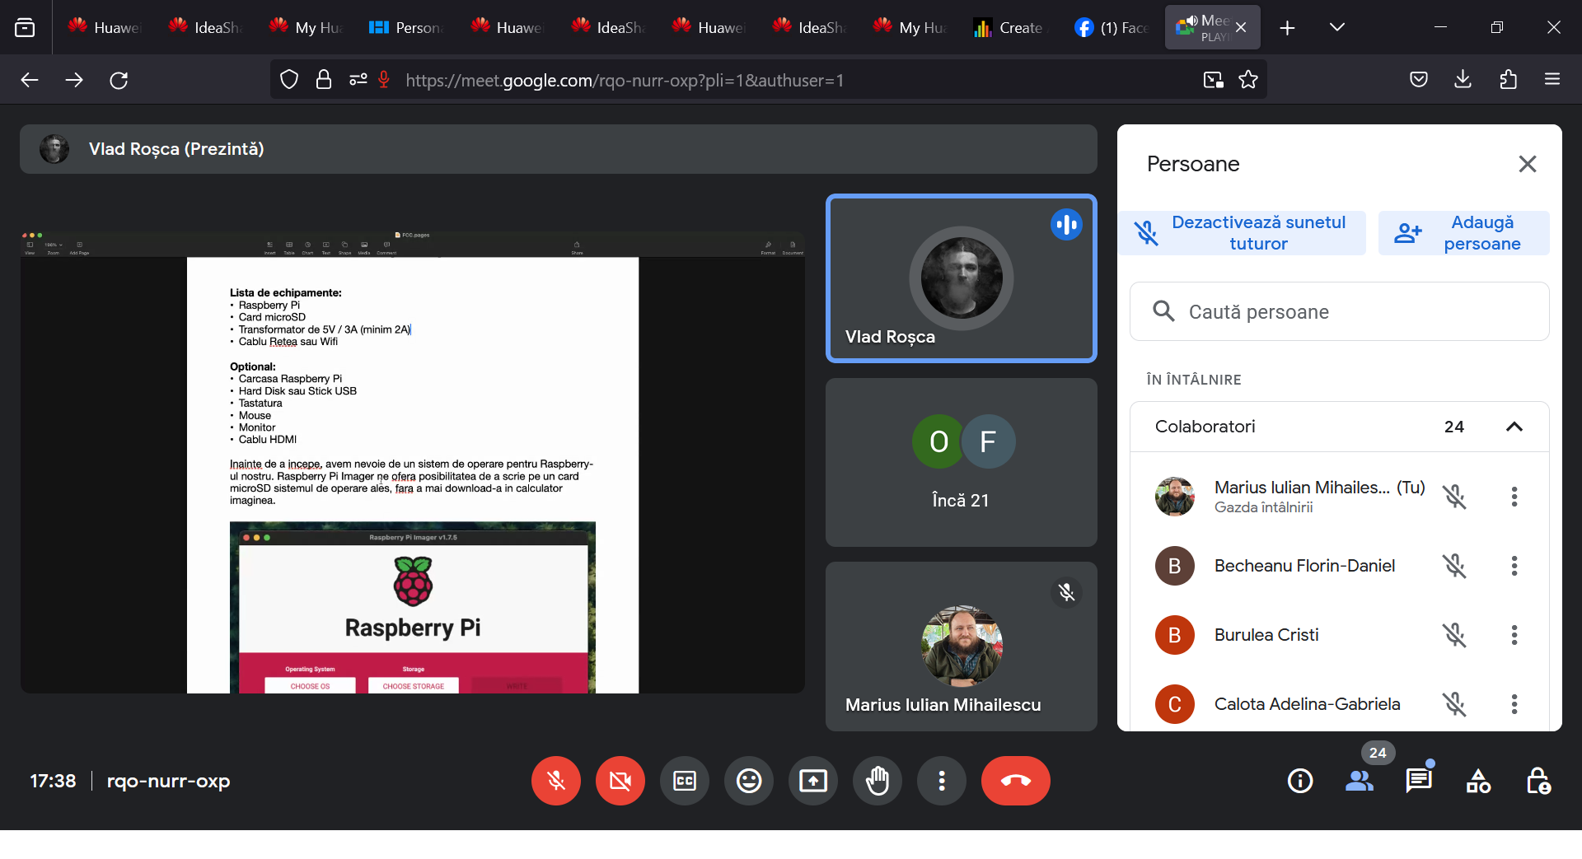
Task: Click the Caută persoane search field
Action: click(1351, 312)
